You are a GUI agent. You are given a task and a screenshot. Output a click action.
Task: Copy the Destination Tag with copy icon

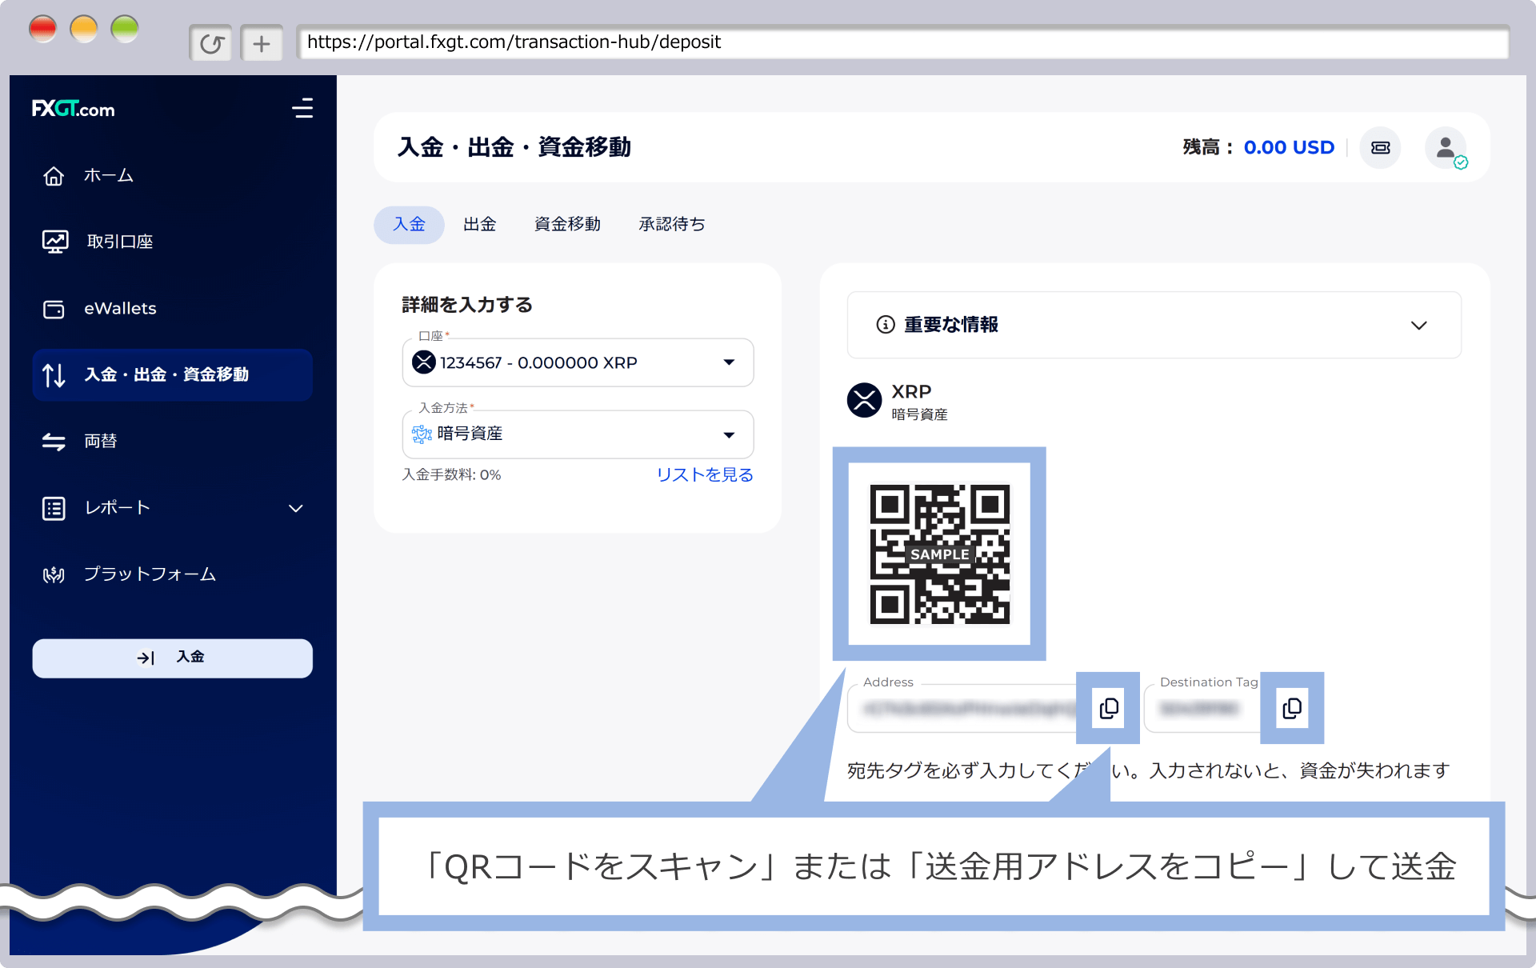[1292, 708]
